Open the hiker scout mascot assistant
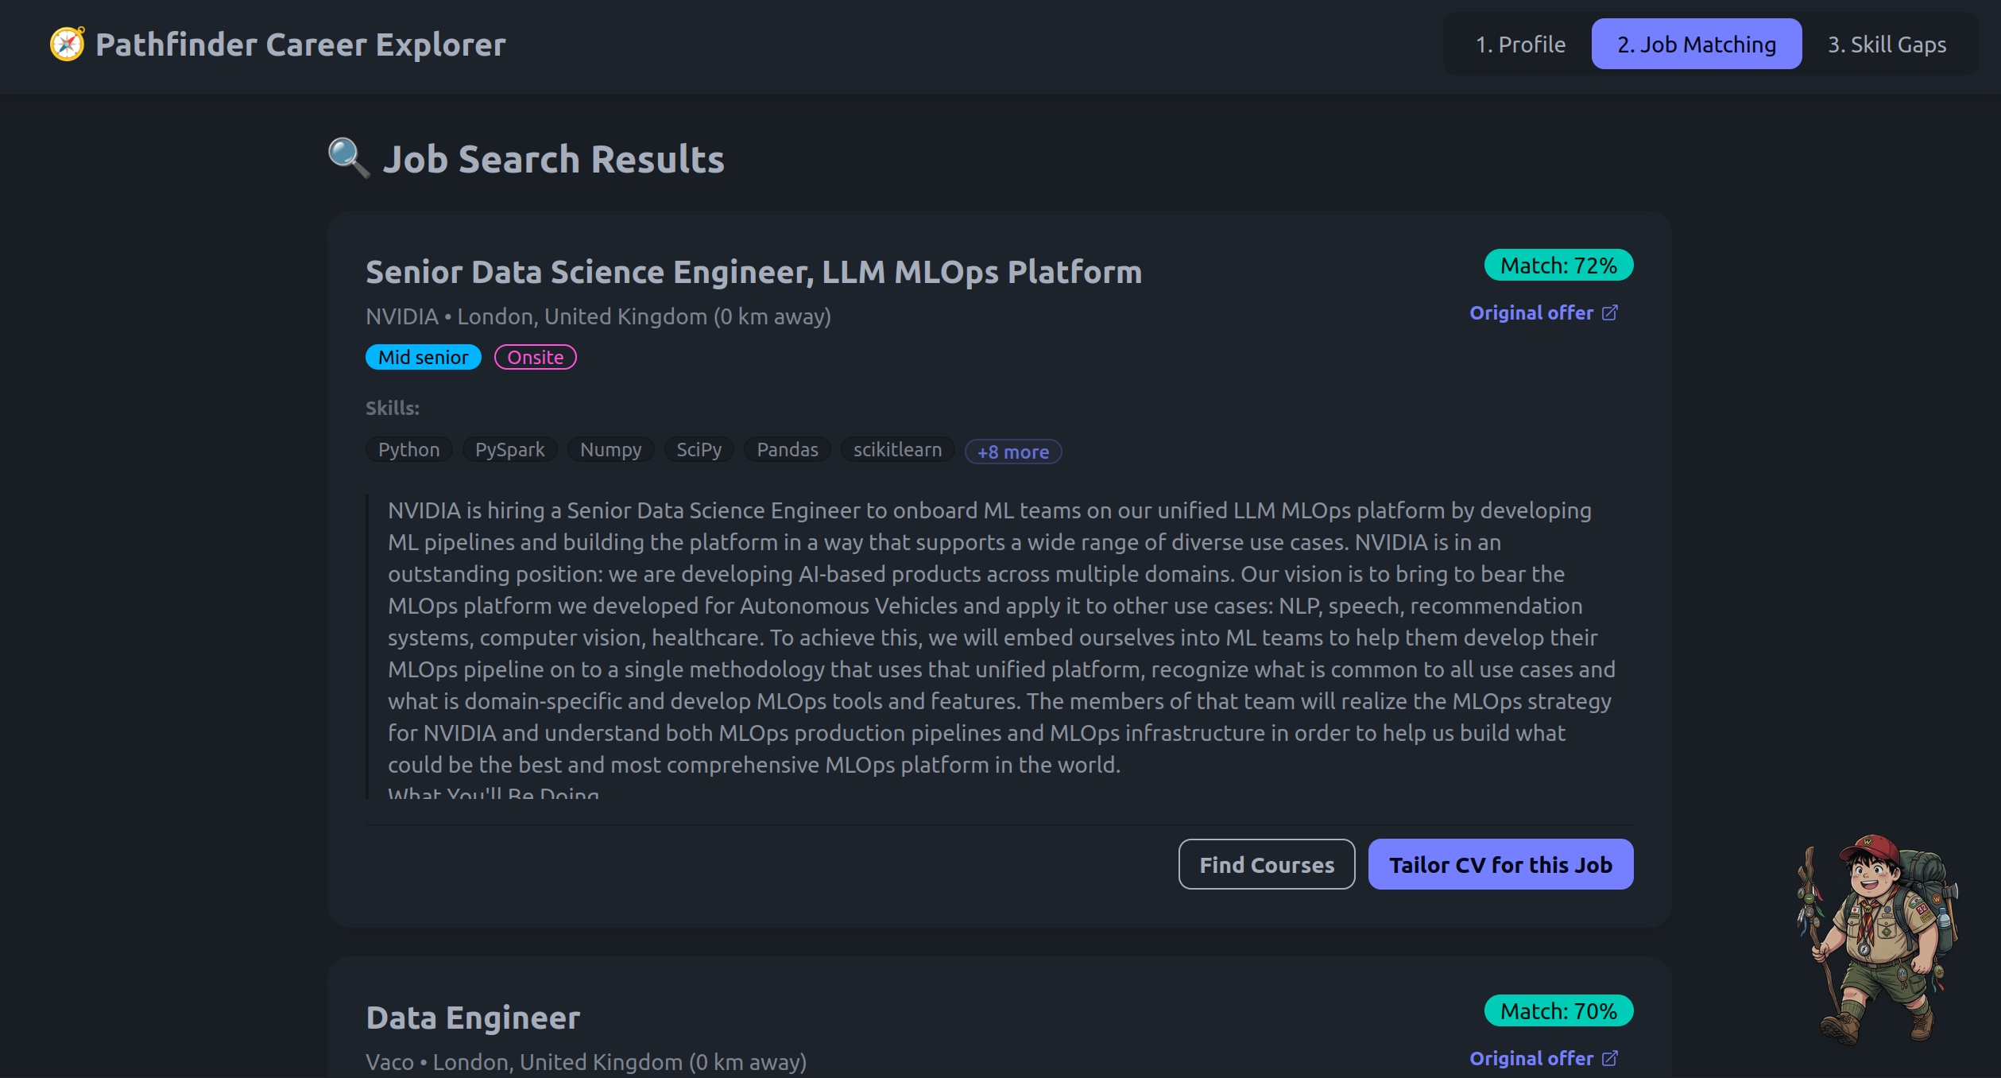This screenshot has height=1078, width=2001. click(x=1877, y=939)
